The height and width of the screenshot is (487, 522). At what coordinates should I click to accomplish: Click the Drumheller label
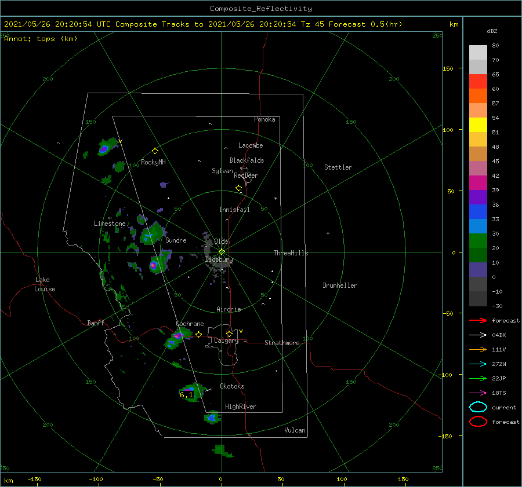click(340, 285)
